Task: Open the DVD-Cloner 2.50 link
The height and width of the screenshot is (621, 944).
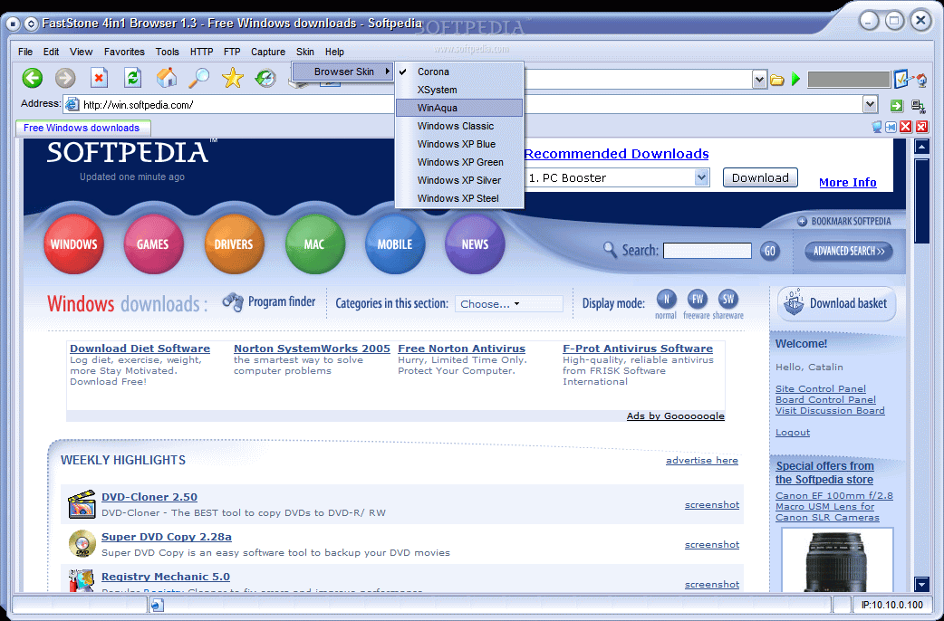Action: click(149, 497)
